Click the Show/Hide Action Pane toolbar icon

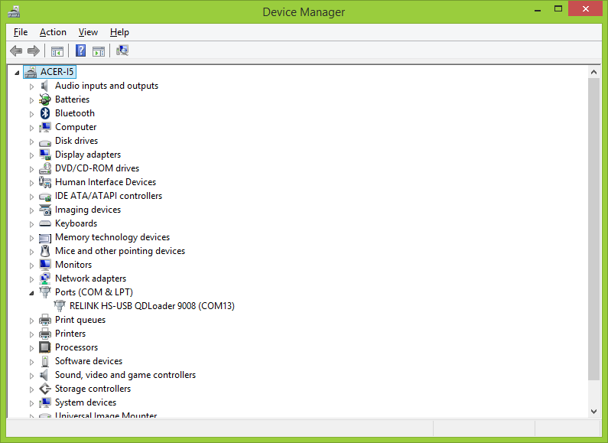pyautogui.click(x=99, y=51)
